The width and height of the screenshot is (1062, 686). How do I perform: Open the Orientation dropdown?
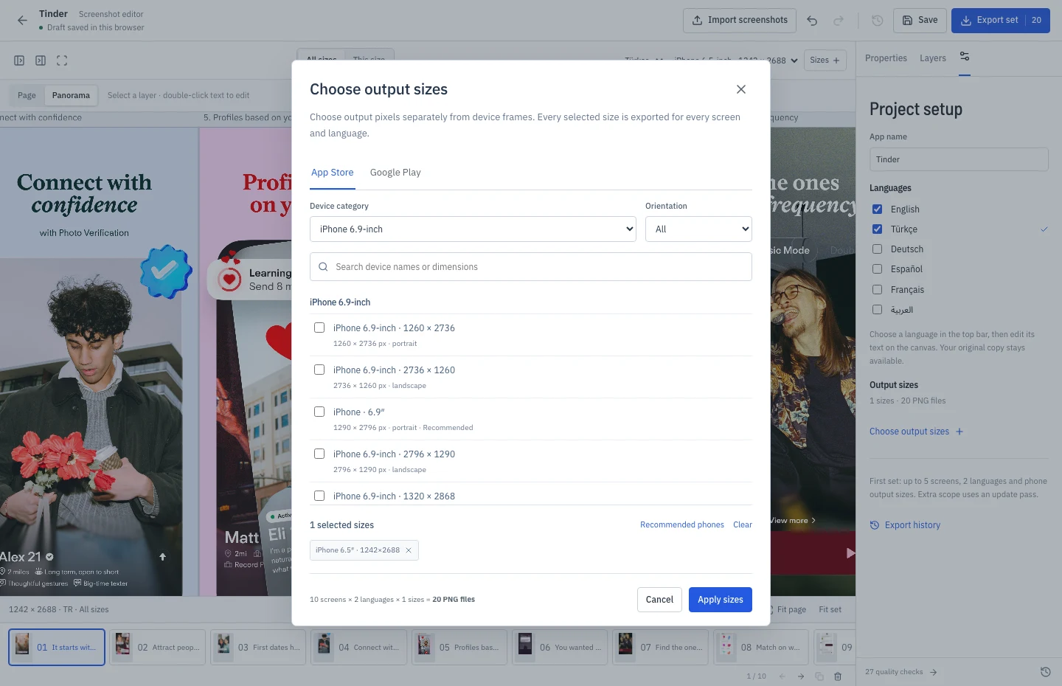(698, 229)
